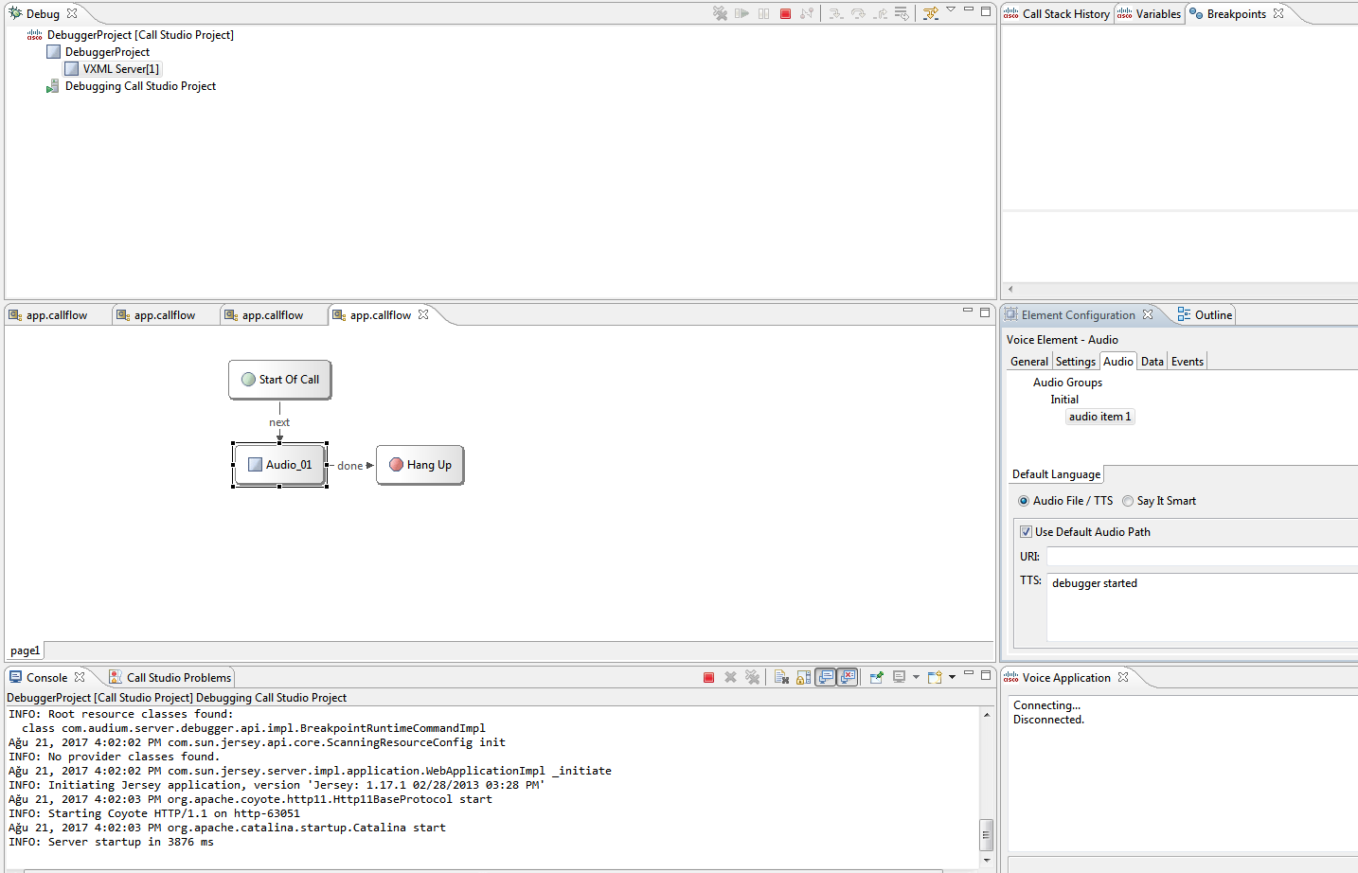Viewport: 1358px width, 873px height.
Task: Open the Data tab of Audio element
Action: coord(1153,362)
